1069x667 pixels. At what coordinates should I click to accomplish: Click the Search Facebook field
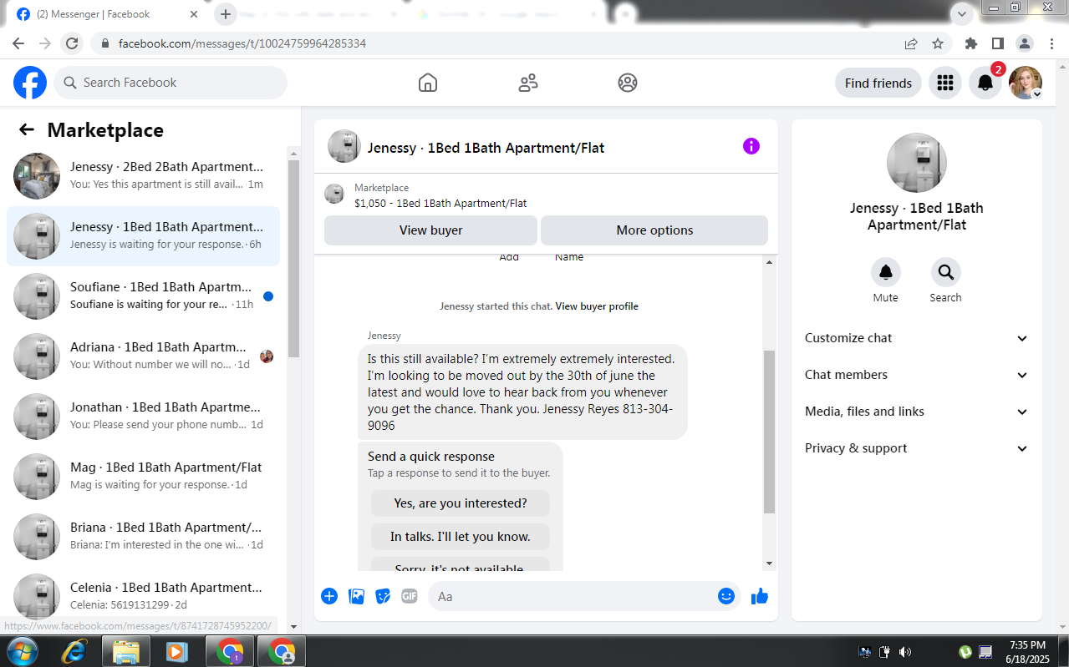(x=171, y=83)
